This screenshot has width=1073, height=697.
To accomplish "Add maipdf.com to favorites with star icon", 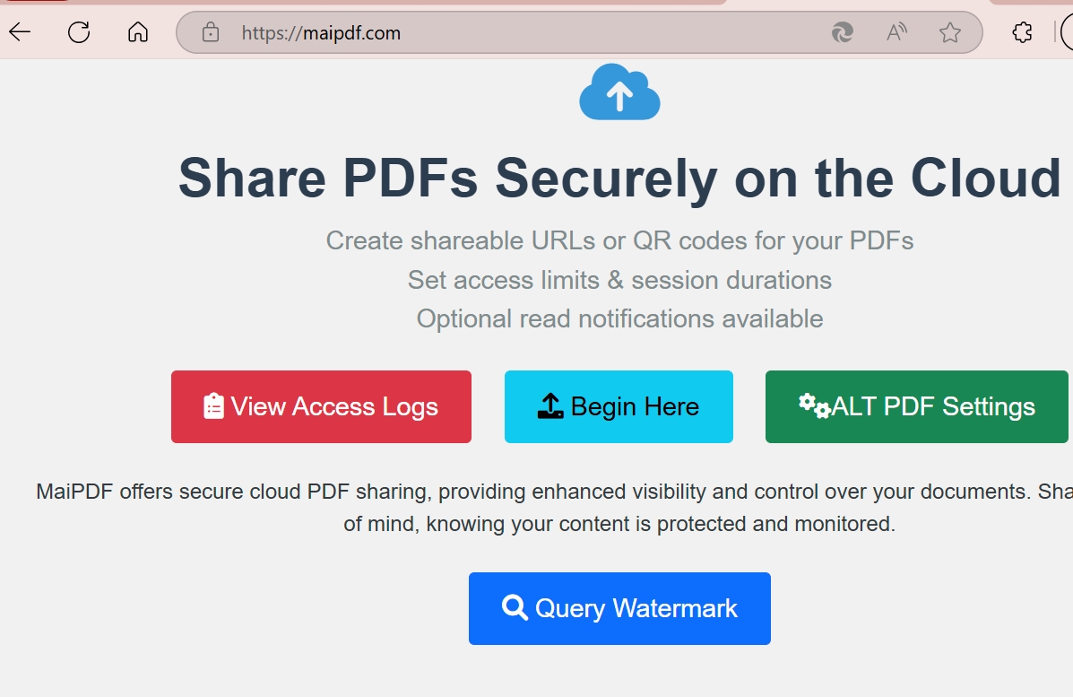I will [x=950, y=32].
